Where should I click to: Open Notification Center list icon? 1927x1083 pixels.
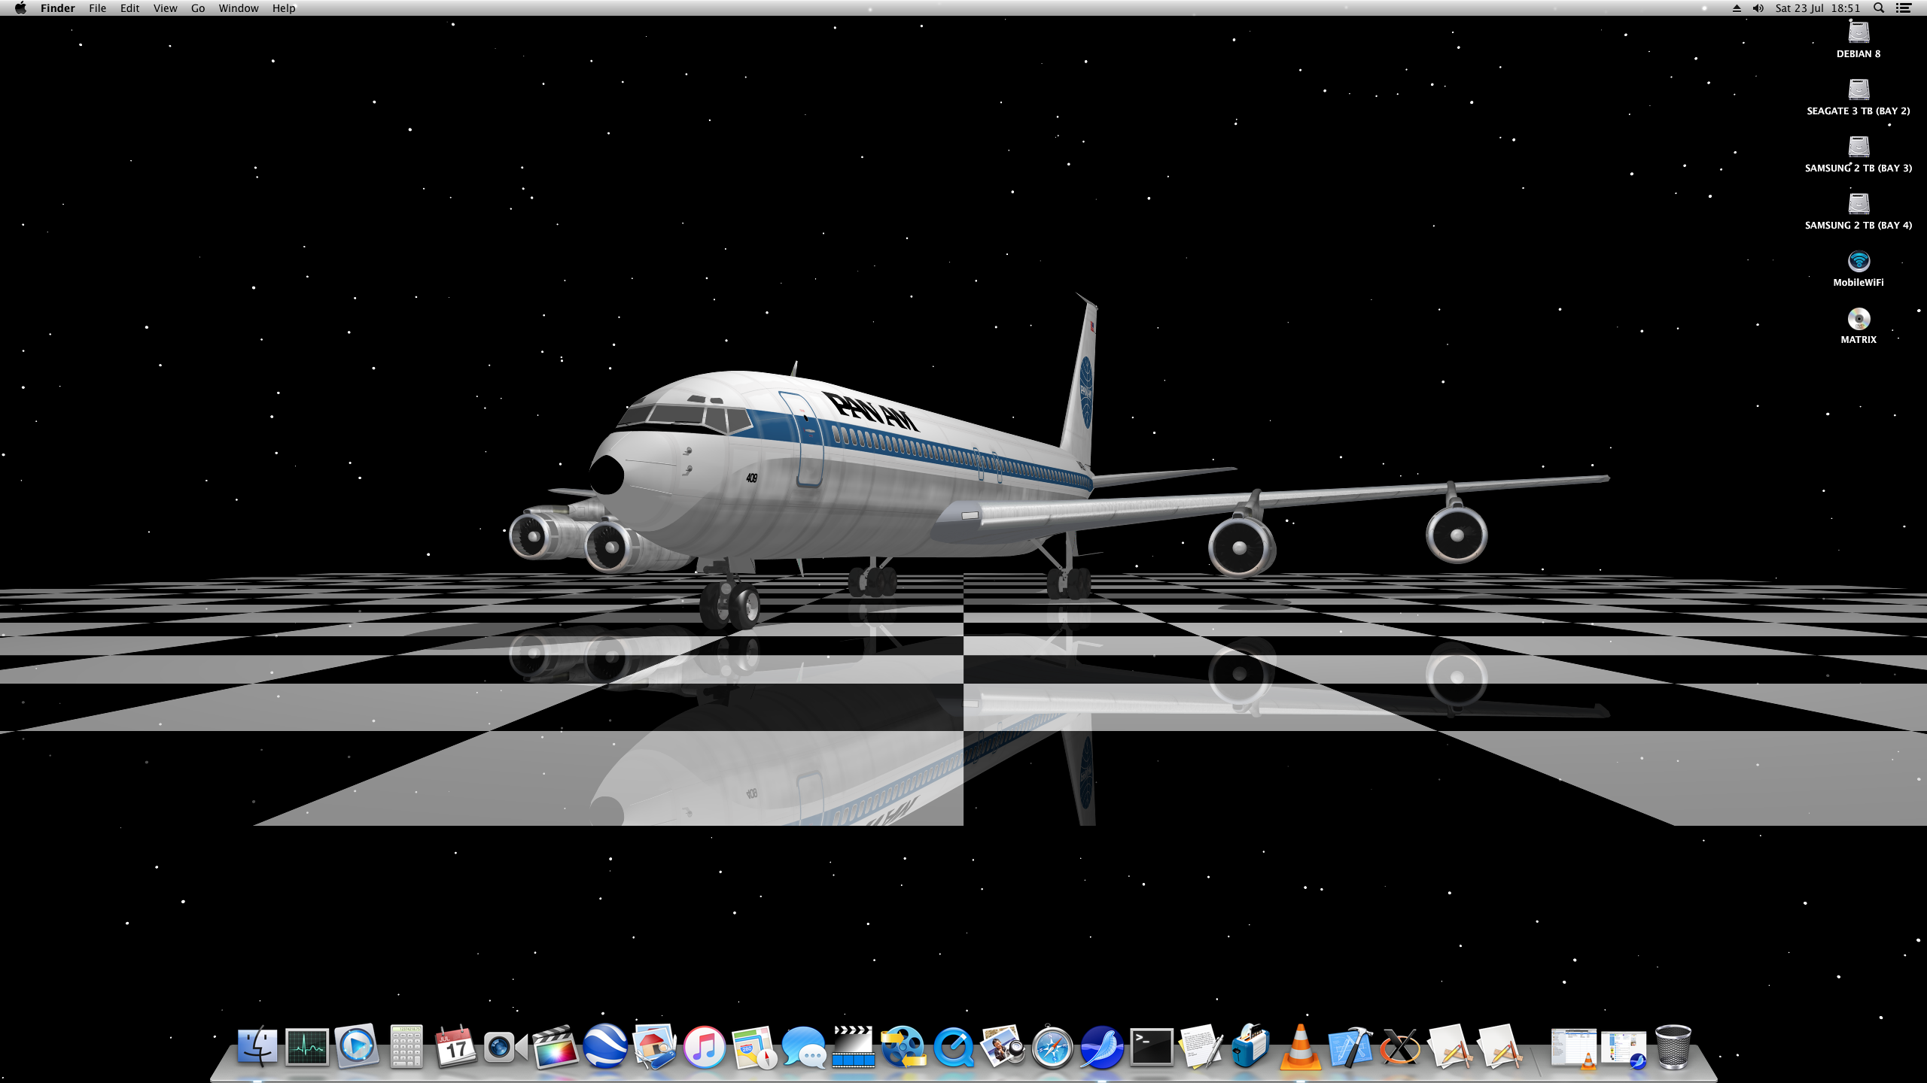click(1904, 8)
